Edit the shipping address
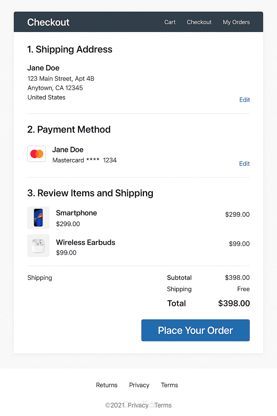The height and width of the screenshot is (416, 277). (x=245, y=100)
